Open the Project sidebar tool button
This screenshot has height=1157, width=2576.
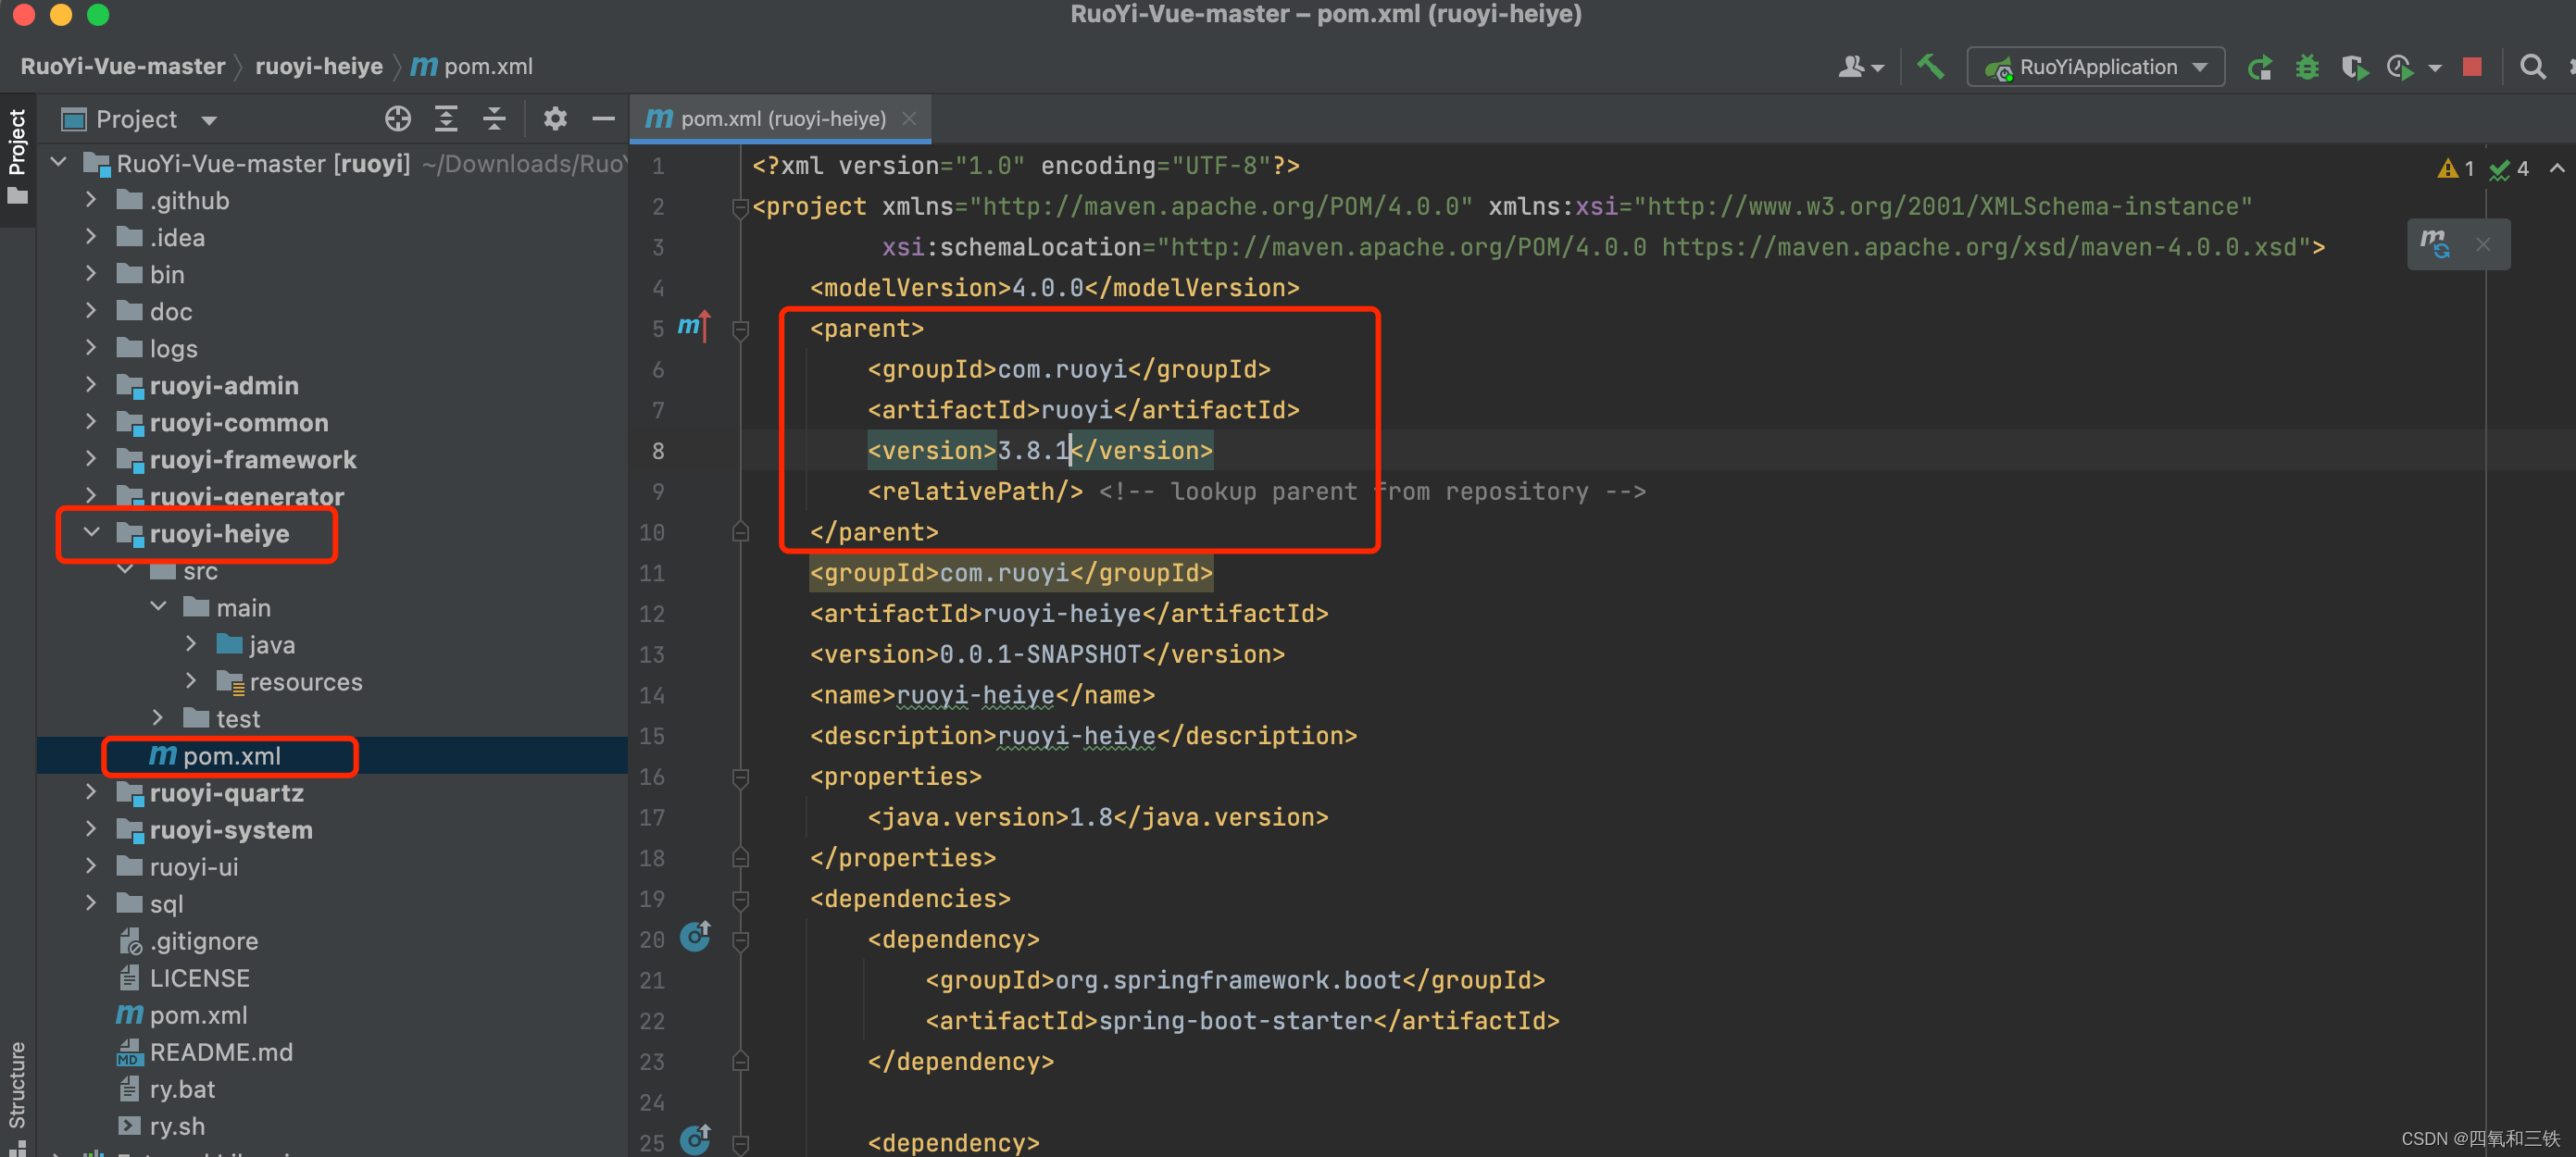click(x=17, y=157)
